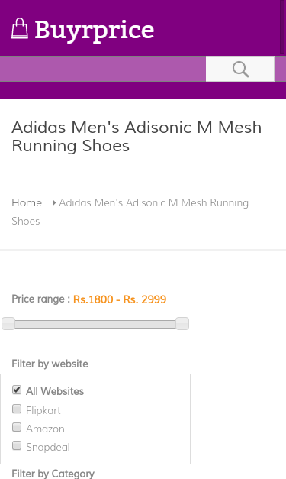The image size is (286, 479).
Task: Select the Snapdeal checkbox
Action: (17, 445)
